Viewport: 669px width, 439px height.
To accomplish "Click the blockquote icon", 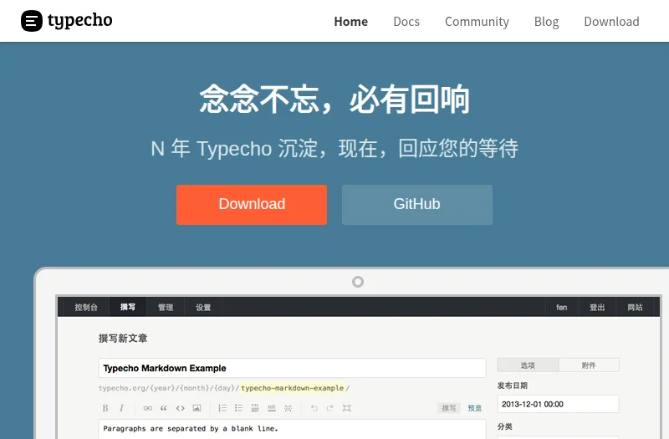I will click(163, 408).
